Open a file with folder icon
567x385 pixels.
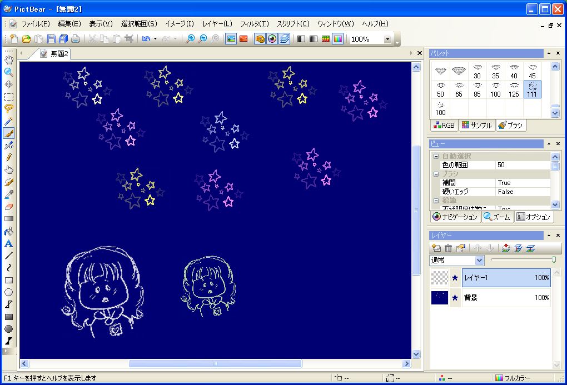(x=26, y=39)
